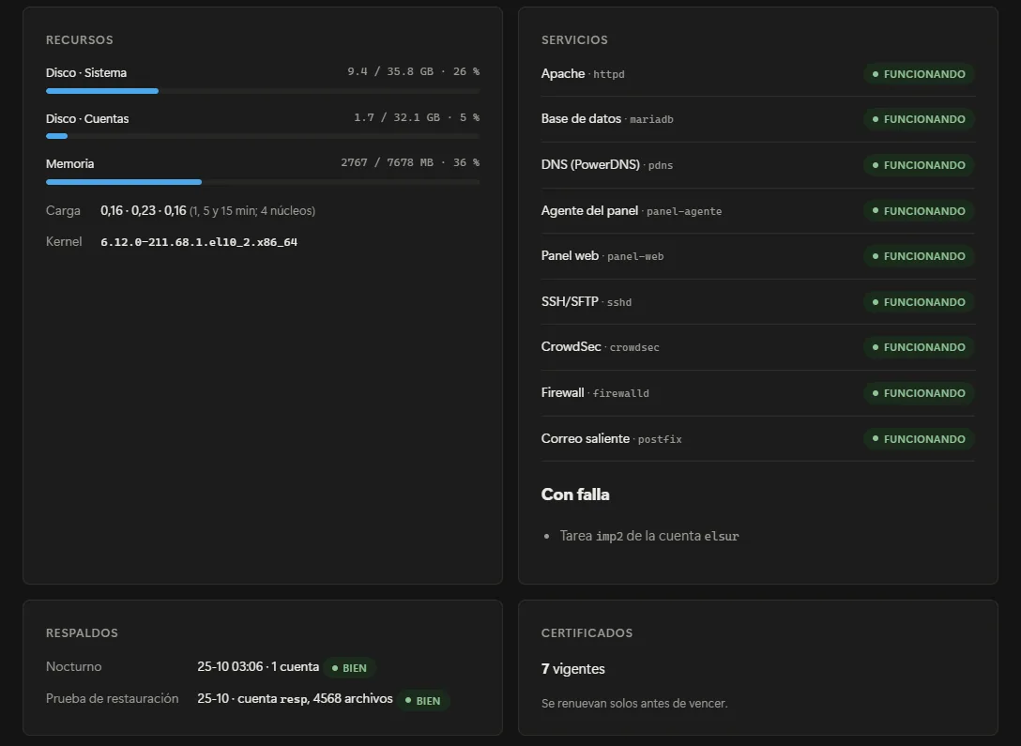1021x746 pixels.
Task: Click the "Memoria" label
Action: click(69, 164)
